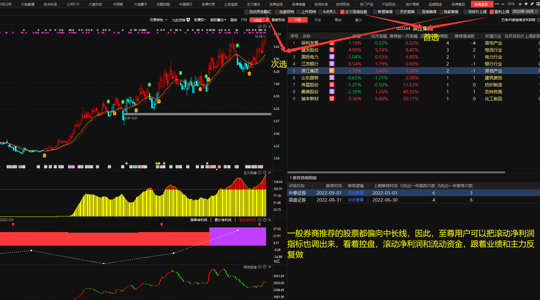Click the star favorites icon in the top bar
The width and height of the screenshot is (540, 300).
click(526, 4)
